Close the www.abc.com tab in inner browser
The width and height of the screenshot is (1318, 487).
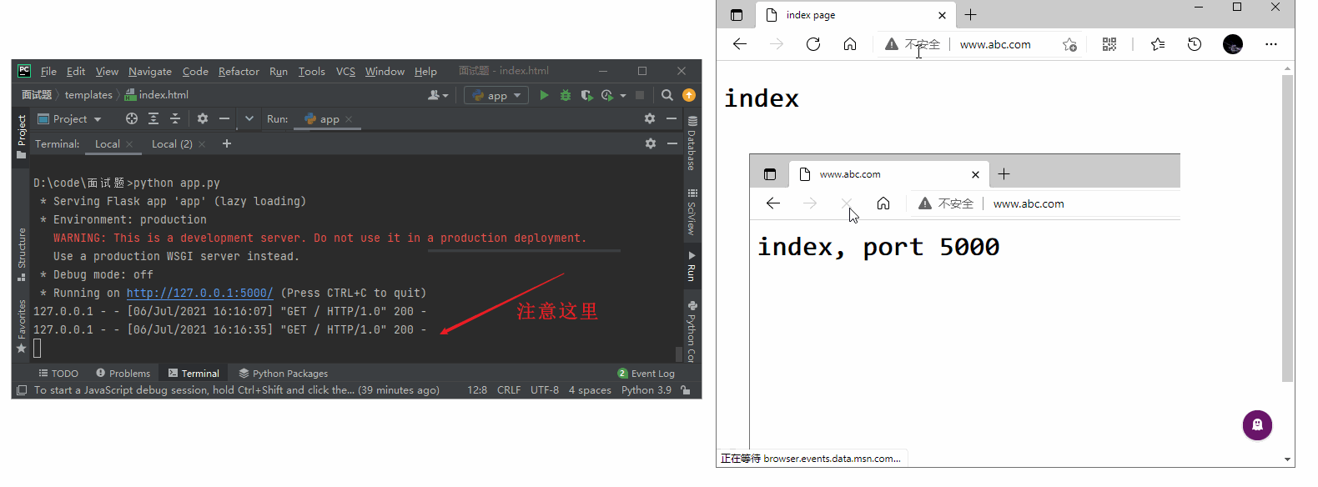point(975,174)
